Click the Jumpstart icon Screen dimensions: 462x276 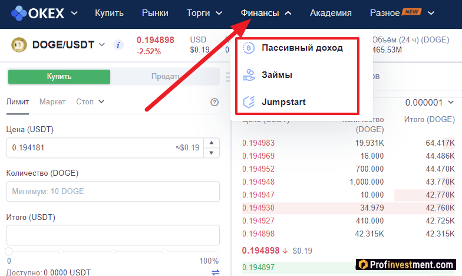tap(249, 102)
